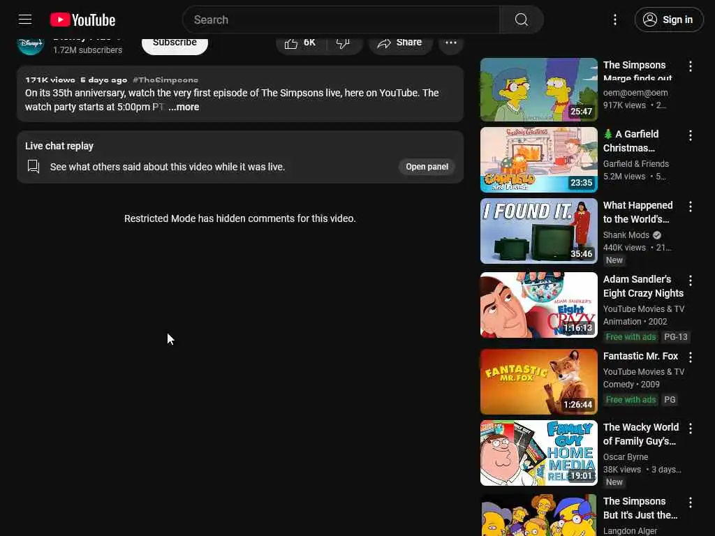715x536 pixels.
Task: Open title Fantastic Mr. Fox
Action: coord(640,356)
